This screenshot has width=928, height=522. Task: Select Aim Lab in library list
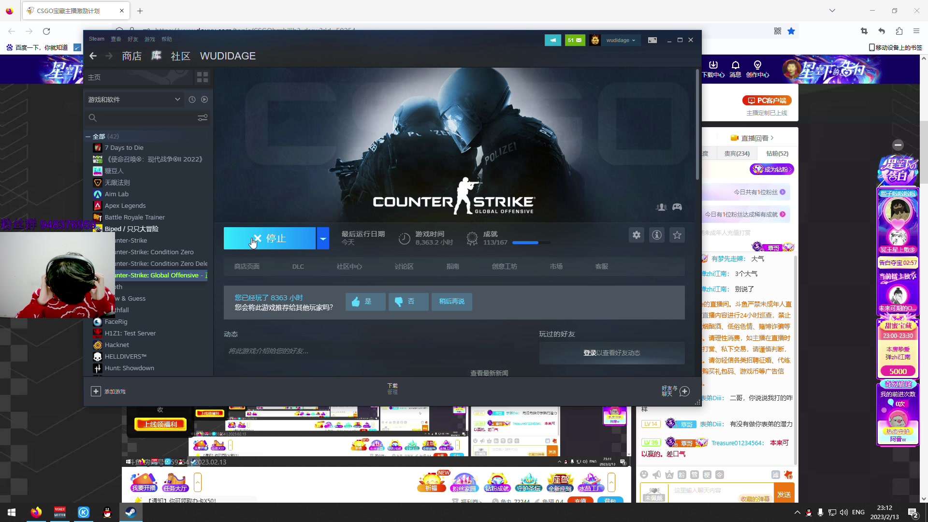click(x=116, y=194)
